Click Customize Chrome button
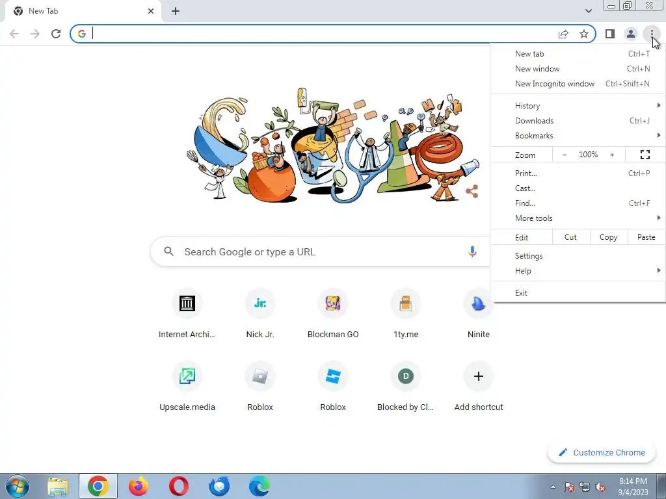 click(x=602, y=453)
